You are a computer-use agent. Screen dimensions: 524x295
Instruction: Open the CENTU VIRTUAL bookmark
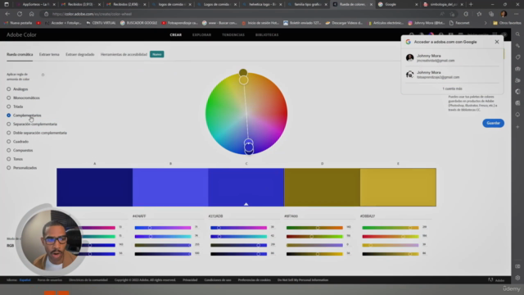pos(101,23)
